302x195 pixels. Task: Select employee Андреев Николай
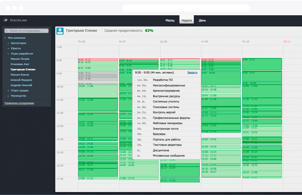pyautogui.click(x=21, y=85)
